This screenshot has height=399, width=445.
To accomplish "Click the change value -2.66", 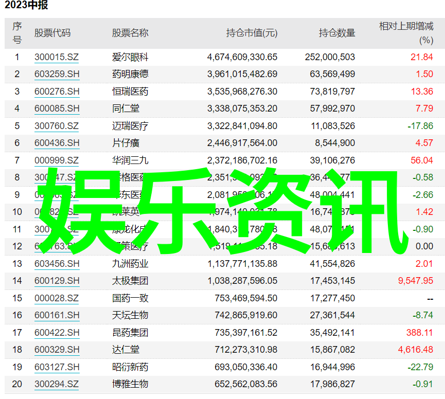I will pyautogui.click(x=423, y=195).
